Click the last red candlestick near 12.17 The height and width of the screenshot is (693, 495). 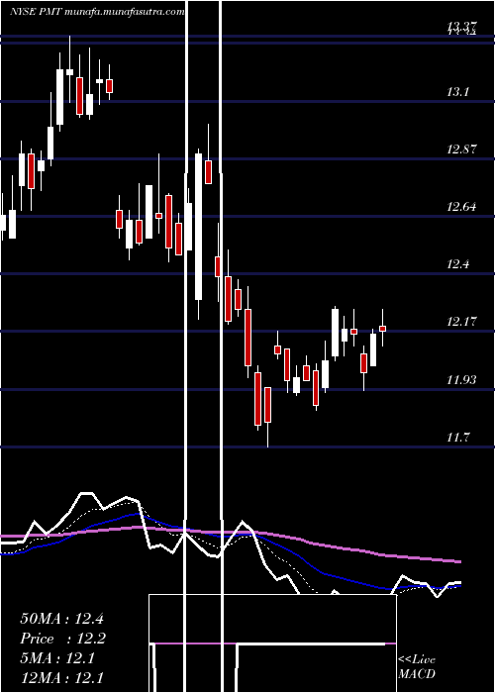pyautogui.click(x=383, y=329)
